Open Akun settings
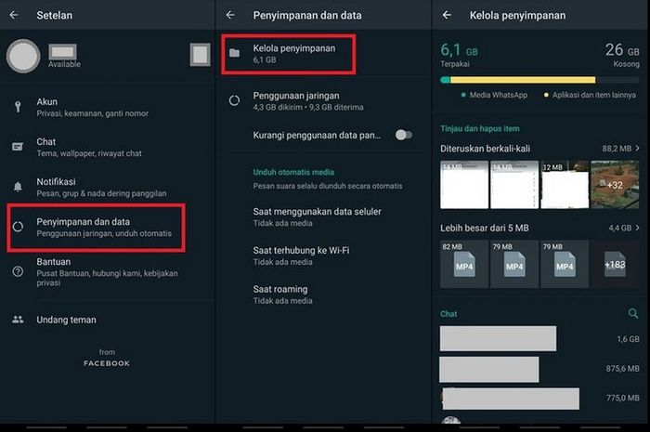 pyautogui.click(x=108, y=107)
